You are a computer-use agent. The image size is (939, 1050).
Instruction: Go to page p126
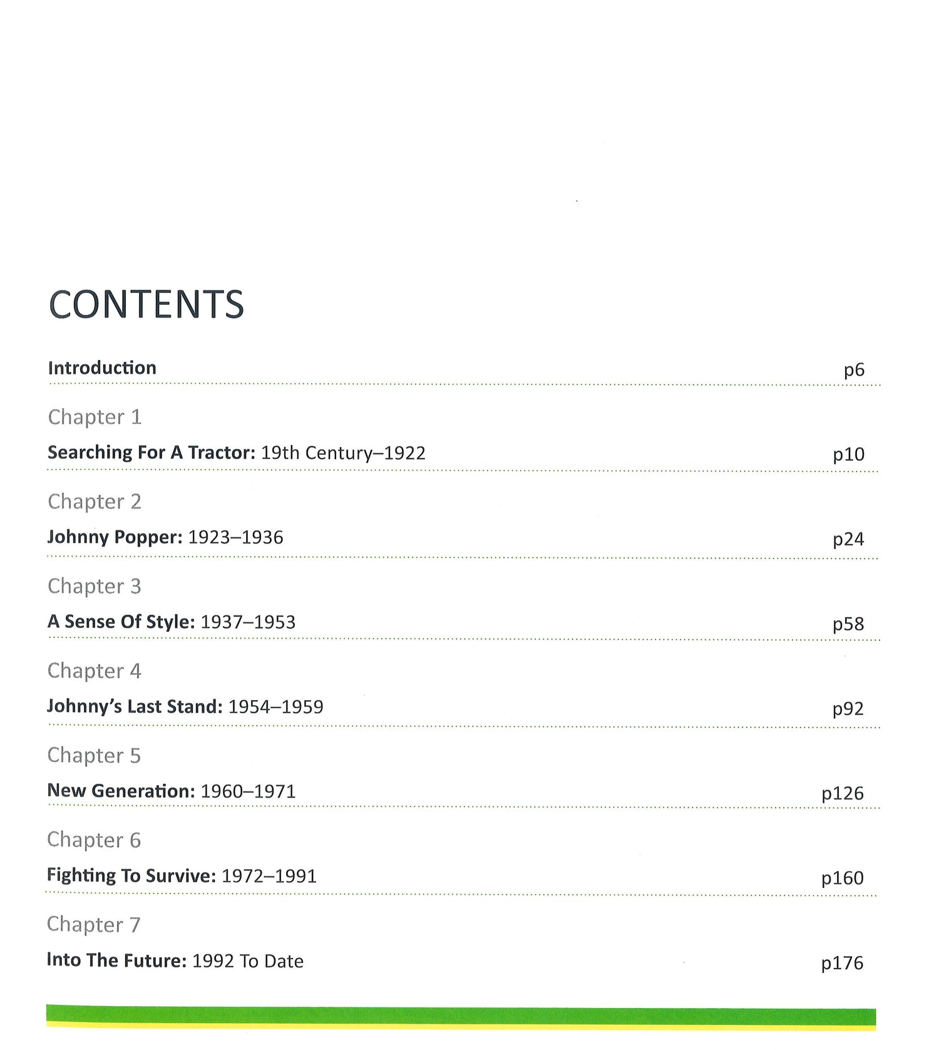pyautogui.click(x=843, y=793)
